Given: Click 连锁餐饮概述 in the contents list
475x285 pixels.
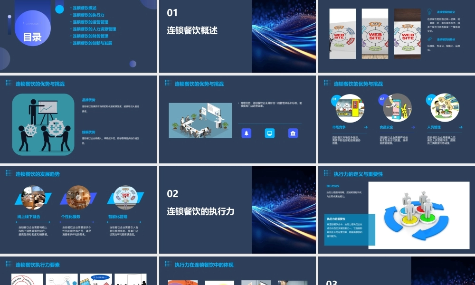Looking at the screenshot, I should pos(85,8).
